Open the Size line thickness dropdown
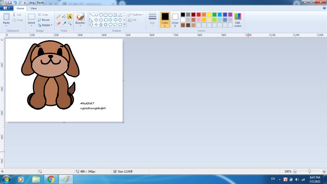 [152, 19]
